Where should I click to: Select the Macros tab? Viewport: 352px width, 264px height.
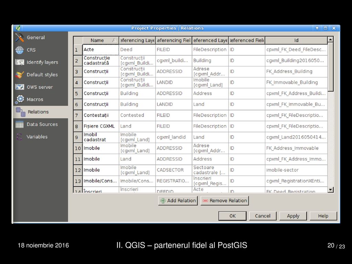pos(41,99)
